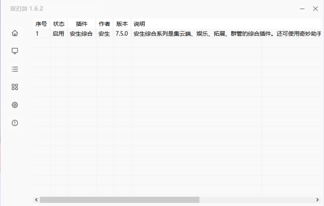The height and width of the screenshot is (206, 324).
Task: Click the 状态 column header
Action: point(59,24)
